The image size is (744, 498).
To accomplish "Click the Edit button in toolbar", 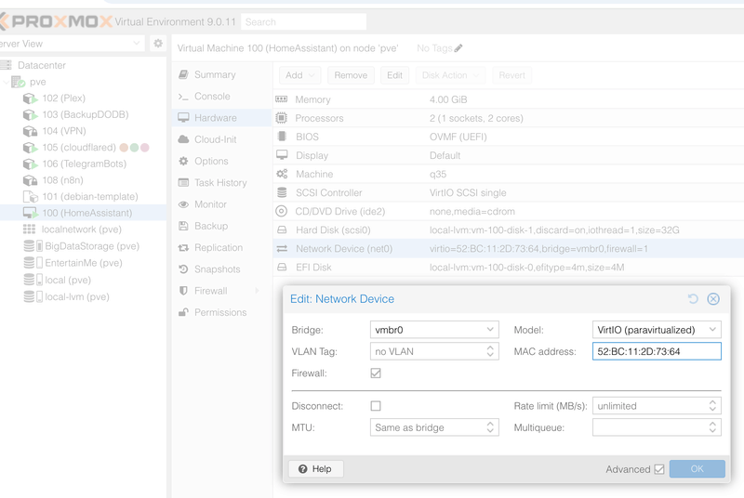I will point(394,75).
